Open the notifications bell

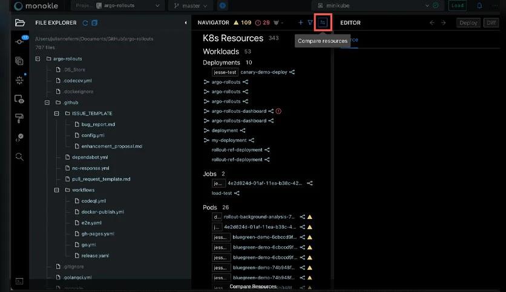point(479,5)
